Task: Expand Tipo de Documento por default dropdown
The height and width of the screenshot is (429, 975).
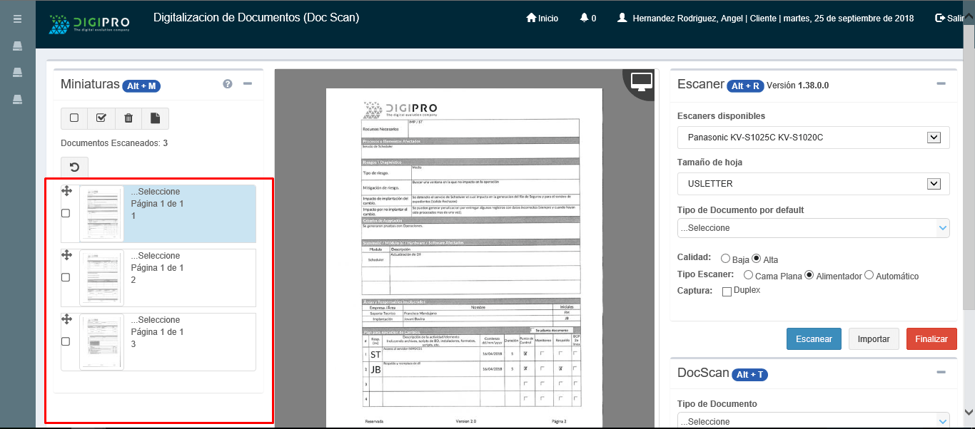Action: 813,228
